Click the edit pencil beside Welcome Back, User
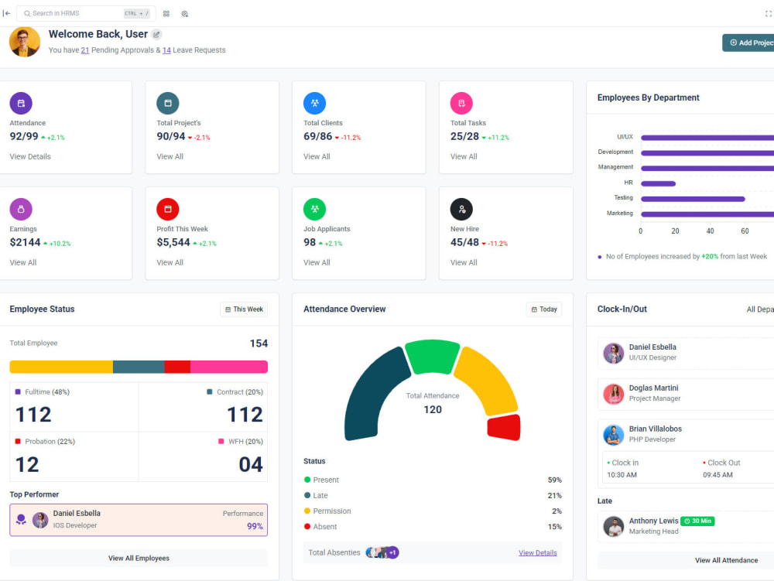Image resolution: width=774 pixels, height=581 pixels. coord(156,34)
